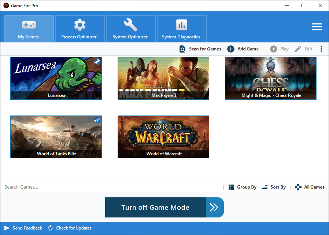Select the World of Warcraft tile
This screenshot has width=329, height=235.
coord(163,137)
